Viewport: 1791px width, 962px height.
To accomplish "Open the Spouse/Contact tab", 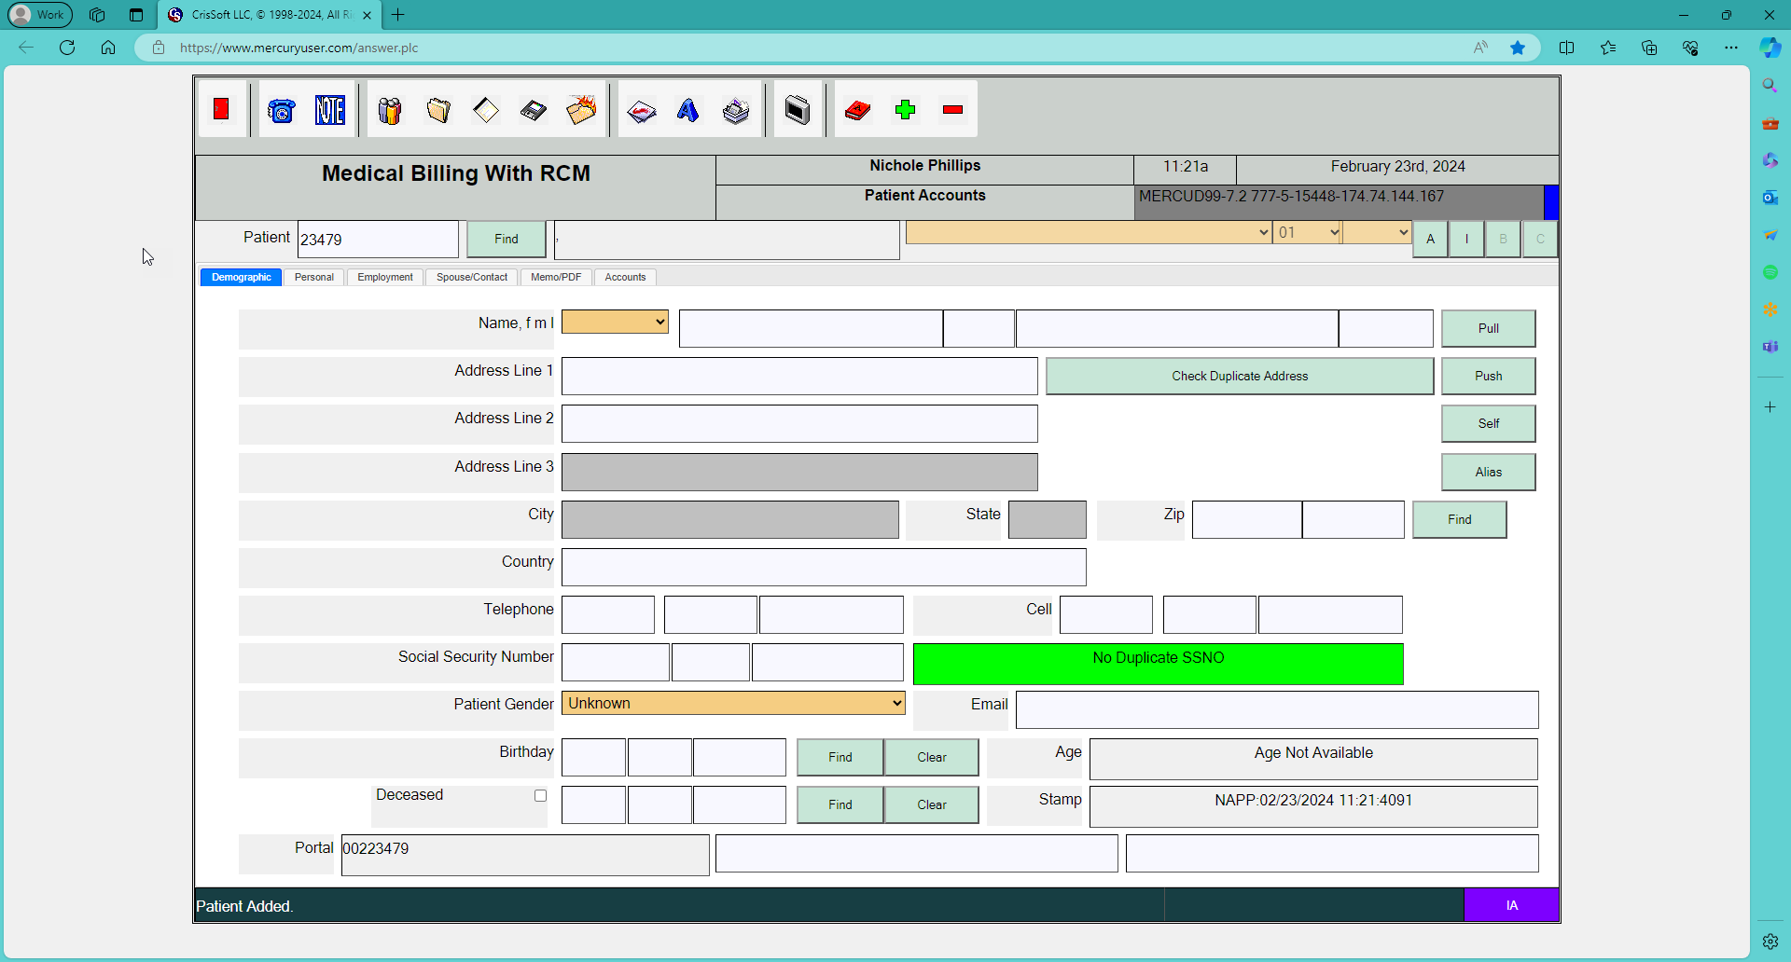I will click(x=471, y=277).
